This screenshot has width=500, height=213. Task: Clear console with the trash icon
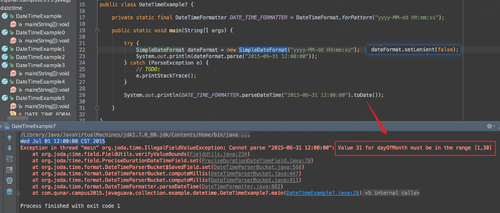9,192
